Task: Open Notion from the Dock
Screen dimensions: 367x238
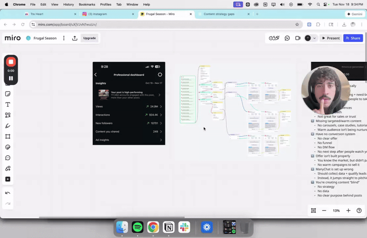Action: click(x=168, y=227)
